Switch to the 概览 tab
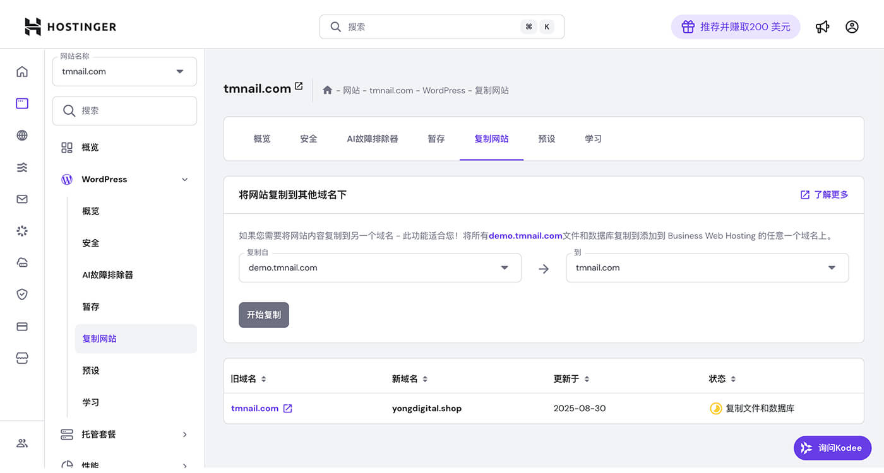This screenshot has height=473, width=884. [262, 139]
